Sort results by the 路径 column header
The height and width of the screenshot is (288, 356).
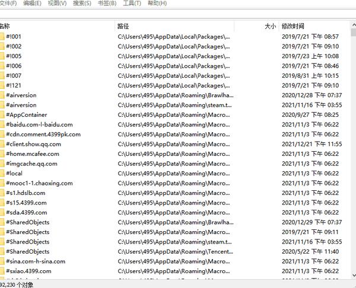pyautogui.click(x=174, y=26)
